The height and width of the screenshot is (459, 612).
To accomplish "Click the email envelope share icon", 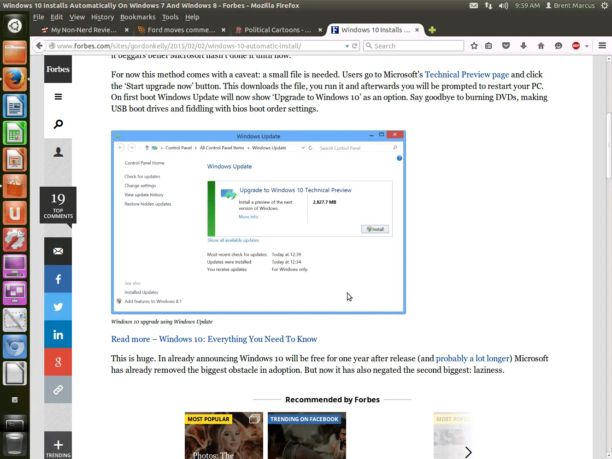I will tap(58, 251).
